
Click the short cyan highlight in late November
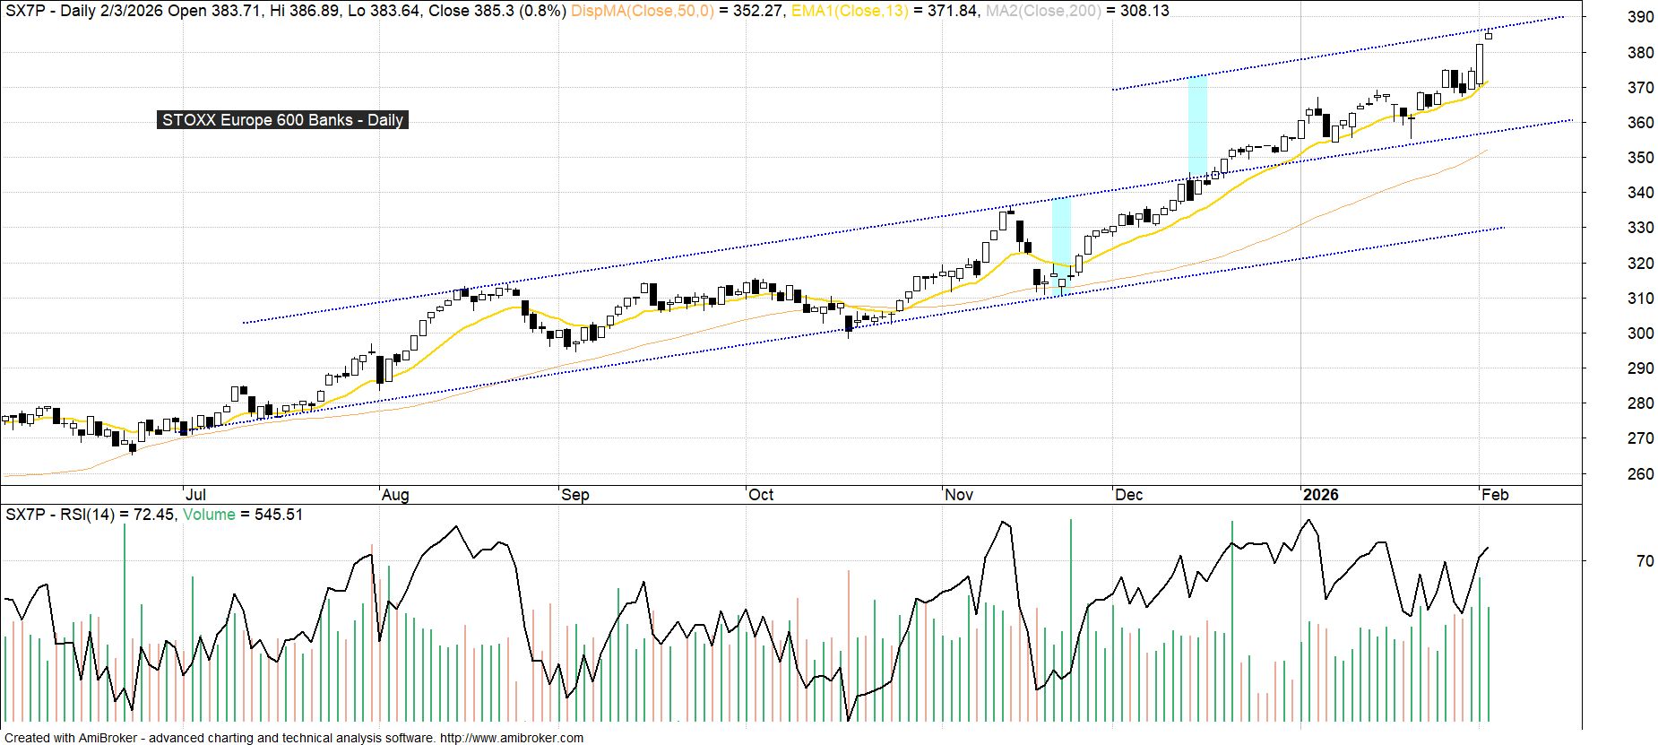pos(1061,242)
